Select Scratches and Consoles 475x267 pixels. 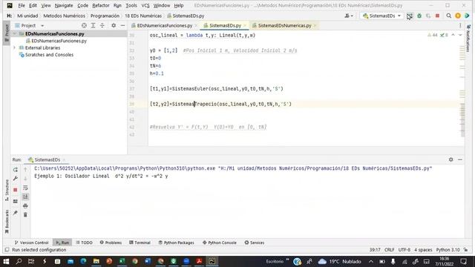[49, 55]
